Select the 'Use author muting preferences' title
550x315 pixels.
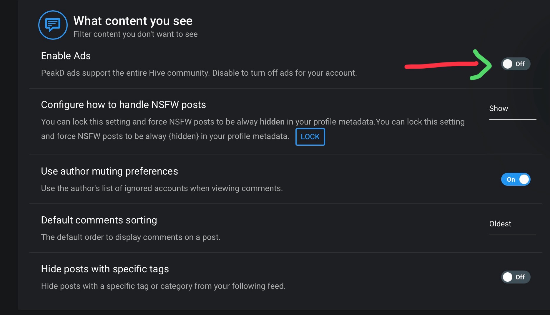[x=109, y=171]
